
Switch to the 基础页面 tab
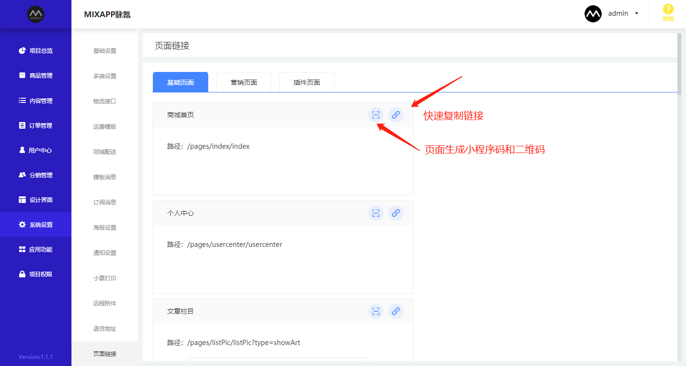[181, 82]
